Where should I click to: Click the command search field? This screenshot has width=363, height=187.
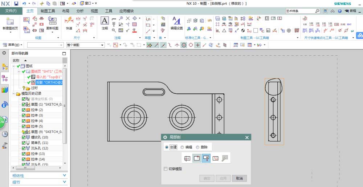point(299,11)
